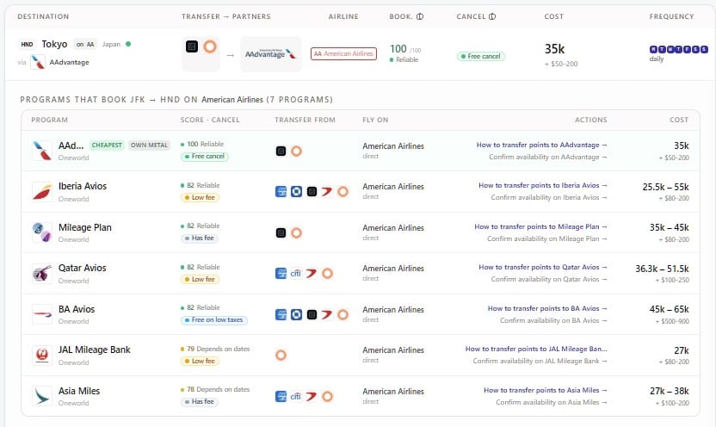716x427 pixels.
Task: Open How to transfer points to Qatar Avios
Action: pos(543,267)
